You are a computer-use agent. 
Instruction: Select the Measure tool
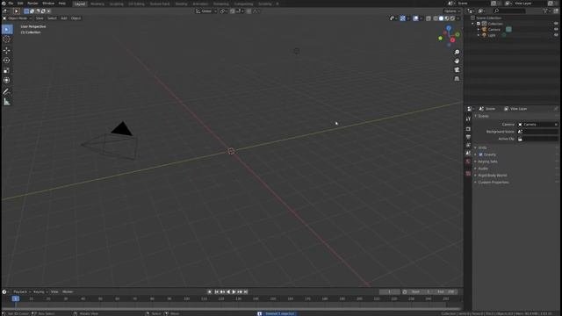pos(7,102)
